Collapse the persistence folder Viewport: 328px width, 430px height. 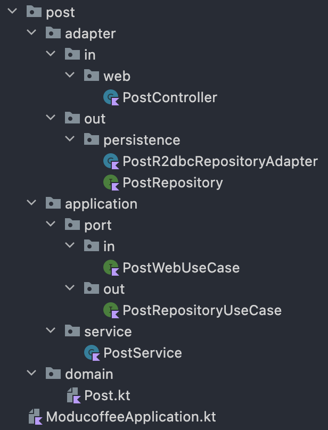coord(70,140)
